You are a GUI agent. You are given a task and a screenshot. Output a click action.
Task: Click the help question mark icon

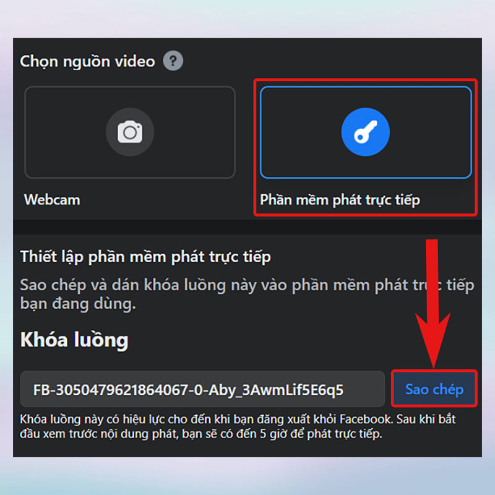(173, 61)
